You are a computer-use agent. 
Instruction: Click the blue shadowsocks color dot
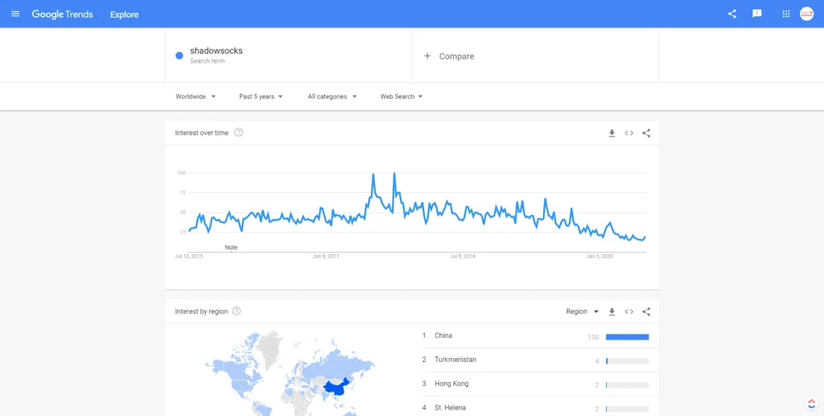point(179,56)
